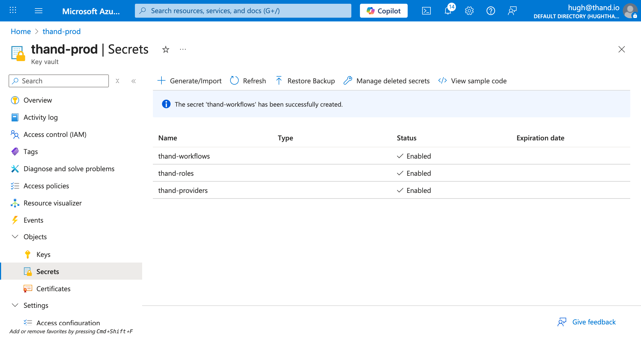Open Copilot from the top bar
Image resolution: width=641 pixels, height=337 pixels.
click(x=383, y=11)
